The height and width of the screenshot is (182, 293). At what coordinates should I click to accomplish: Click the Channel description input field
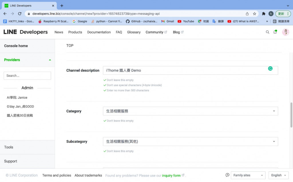[190, 70]
